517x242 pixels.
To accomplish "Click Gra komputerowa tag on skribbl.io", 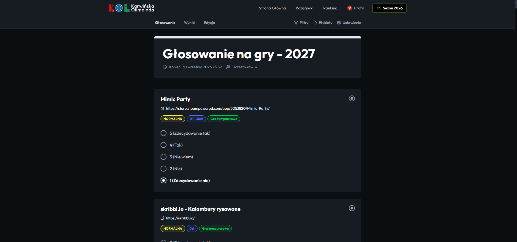I will [x=215, y=229].
